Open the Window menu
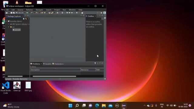 (x=72, y=10)
